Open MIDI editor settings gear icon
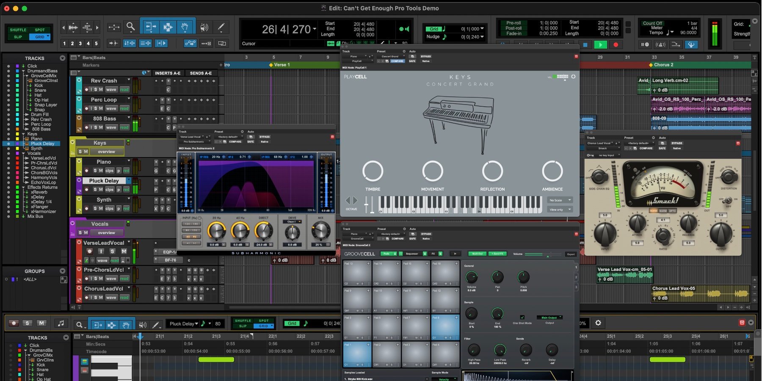Viewport: 762px width, 381px height. pos(598,323)
